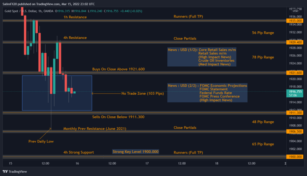Viewport: 307px width, 176px height.
Task: Select the 1921.600 resistance price label
Action: point(295,72)
